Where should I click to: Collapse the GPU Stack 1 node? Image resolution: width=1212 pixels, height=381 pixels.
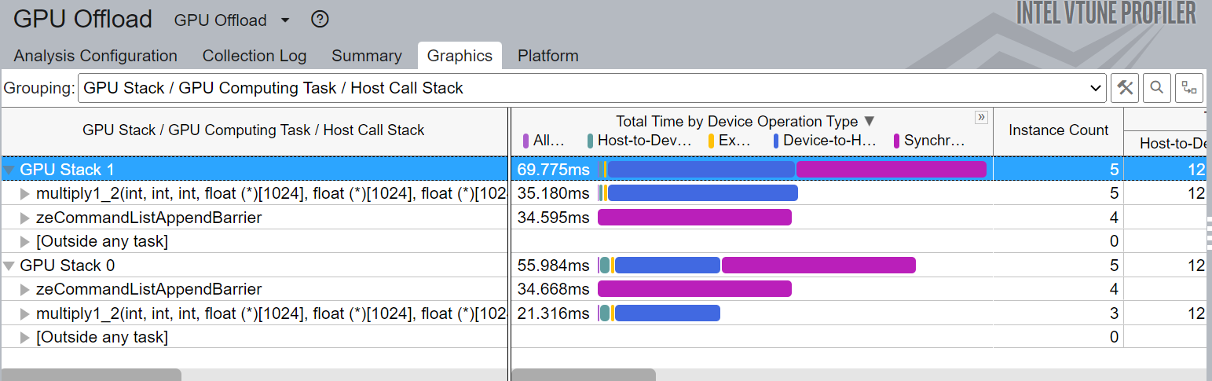point(9,170)
